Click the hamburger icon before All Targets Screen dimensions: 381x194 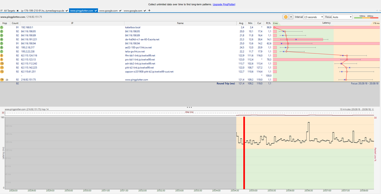click(2, 11)
